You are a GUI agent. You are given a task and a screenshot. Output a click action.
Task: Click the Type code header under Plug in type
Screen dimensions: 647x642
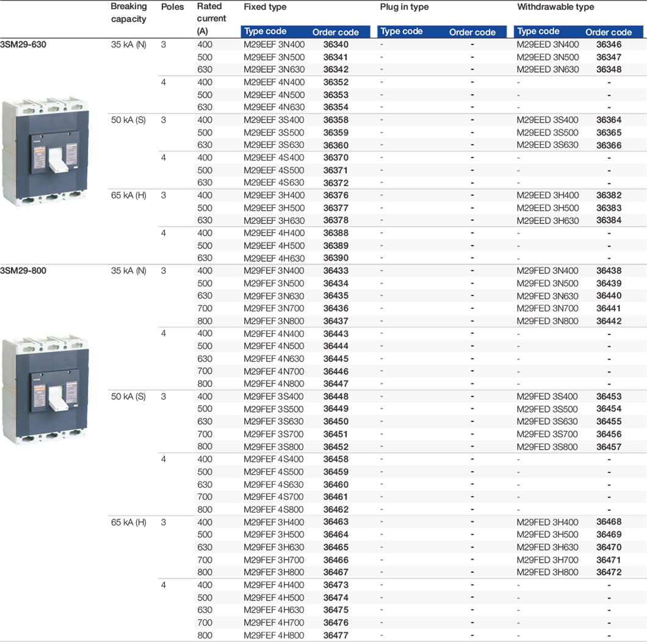point(401,32)
